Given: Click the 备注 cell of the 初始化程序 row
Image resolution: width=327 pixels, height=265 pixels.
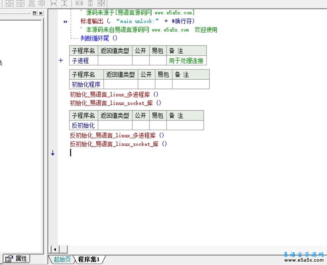Looking at the screenshot, I should click(191, 84).
